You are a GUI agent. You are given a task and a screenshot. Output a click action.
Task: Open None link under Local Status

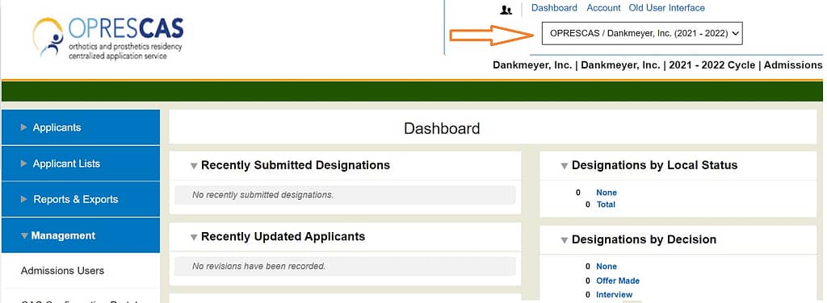point(606,193)
